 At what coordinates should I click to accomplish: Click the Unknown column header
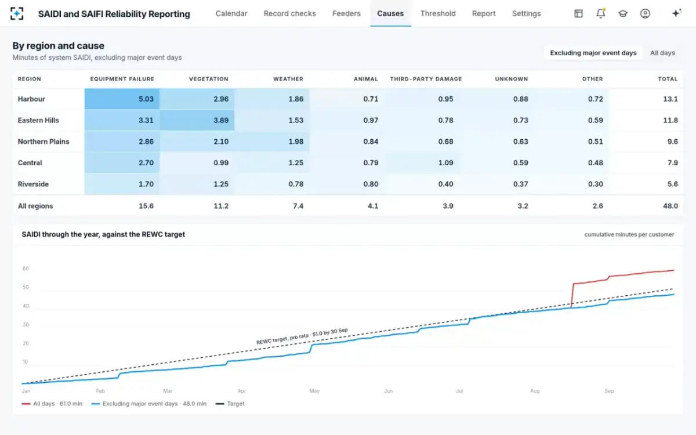coord(512,79)
